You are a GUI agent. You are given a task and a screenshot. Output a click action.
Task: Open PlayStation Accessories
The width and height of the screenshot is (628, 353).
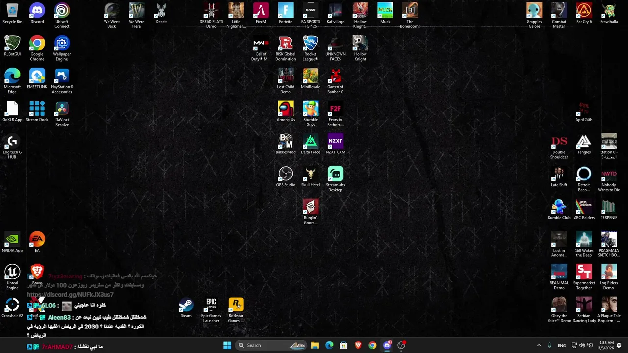coord(62,81)
